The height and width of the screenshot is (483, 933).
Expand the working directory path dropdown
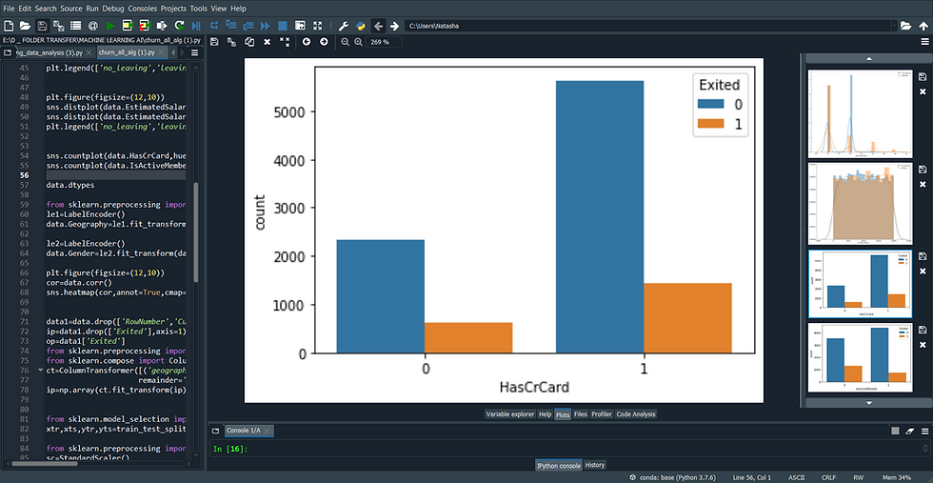click(x=894, y=26)
